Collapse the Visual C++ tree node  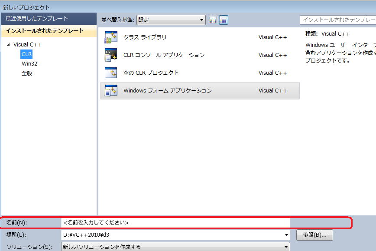point(8,45)
